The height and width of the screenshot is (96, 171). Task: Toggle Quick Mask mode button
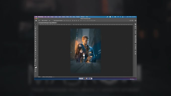(x=35, y=69)
